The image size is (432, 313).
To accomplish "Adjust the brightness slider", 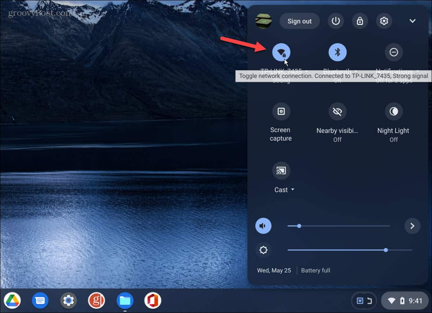I will tap(350, 250).
